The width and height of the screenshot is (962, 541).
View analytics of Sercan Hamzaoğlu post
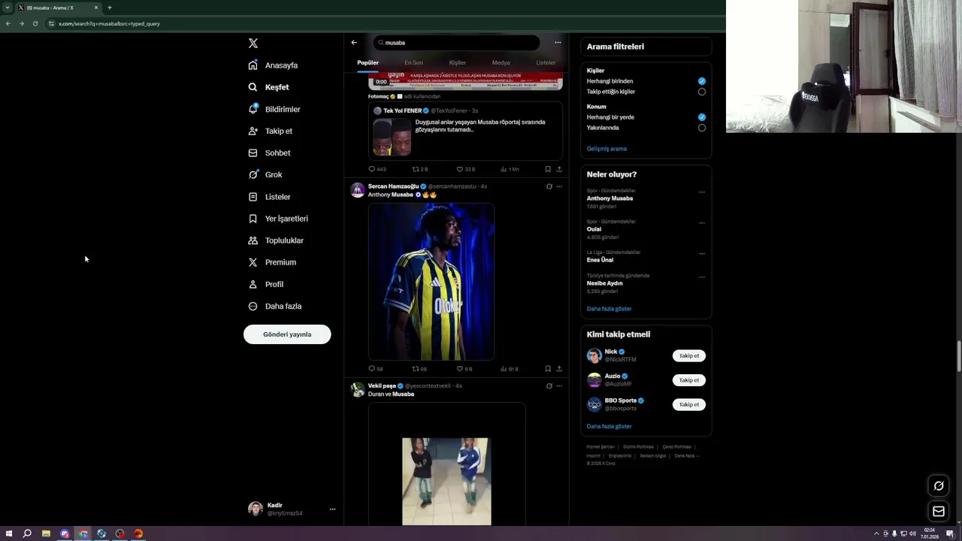tap(510, 369)
